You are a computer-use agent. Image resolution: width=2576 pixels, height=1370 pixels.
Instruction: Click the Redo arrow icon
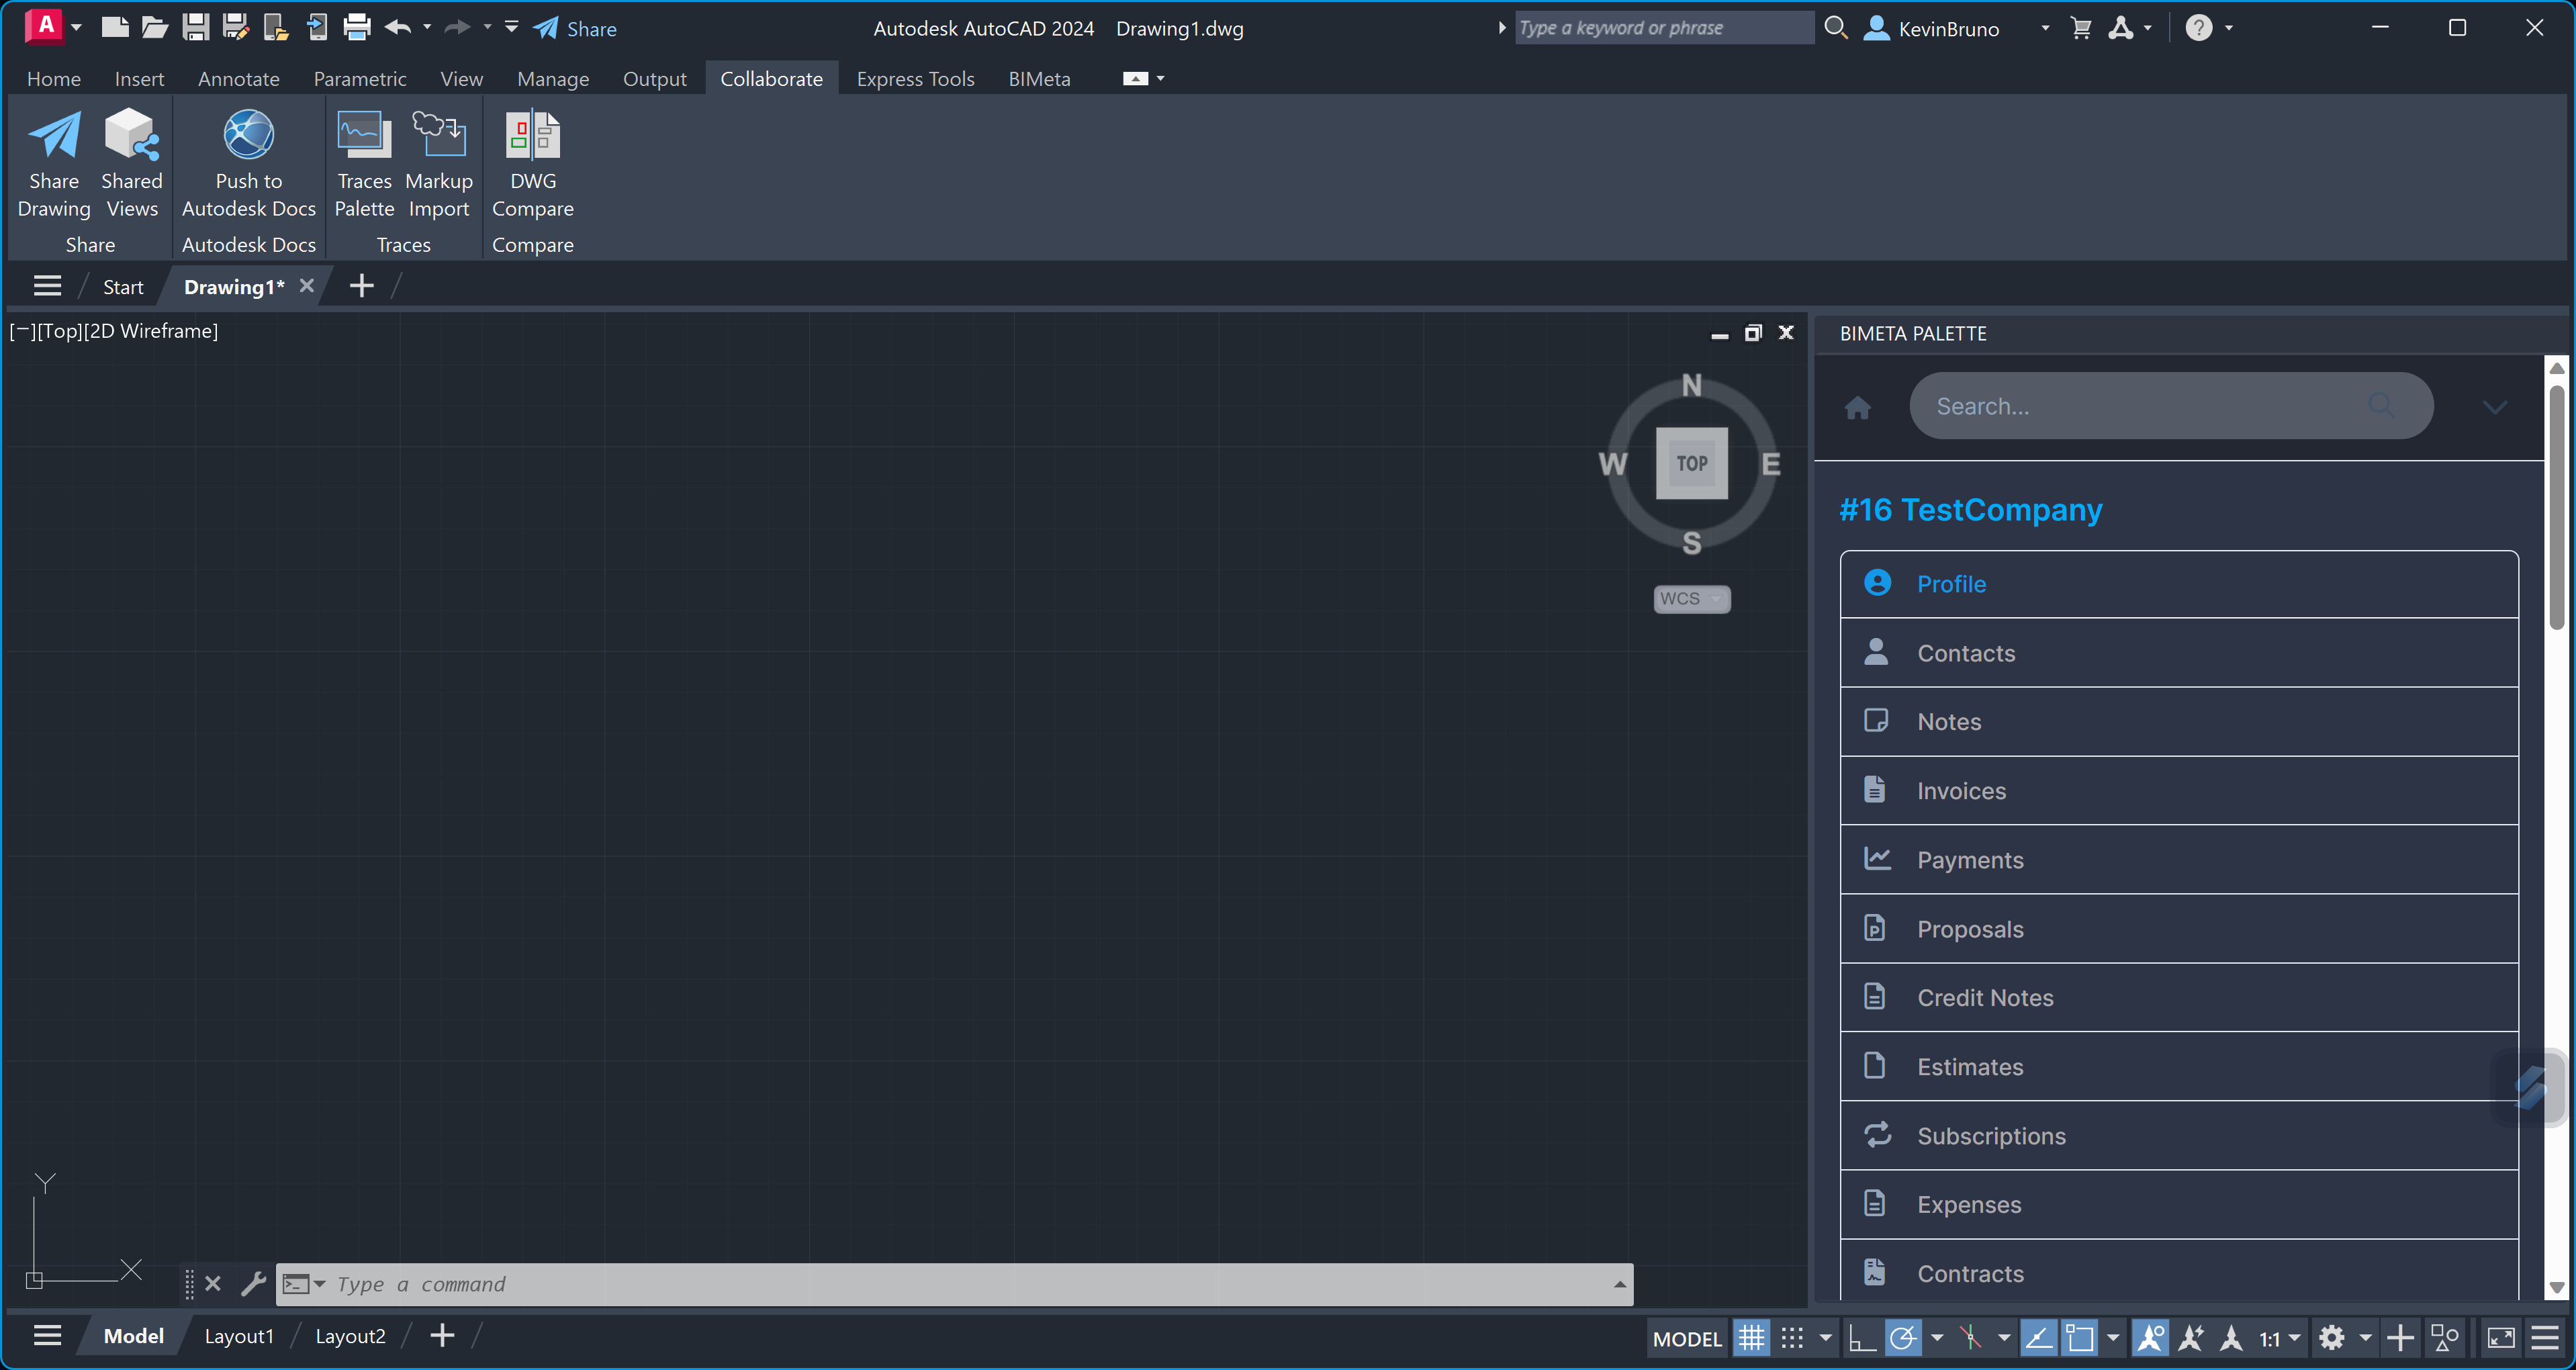457,27
